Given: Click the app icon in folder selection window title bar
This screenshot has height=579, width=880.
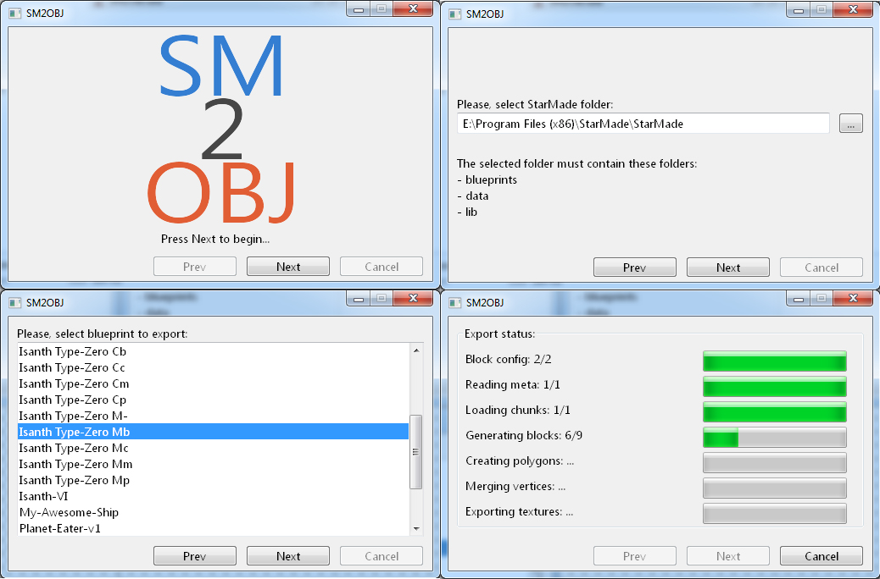Looking at the screenshot, I should (x=455, y=14).
